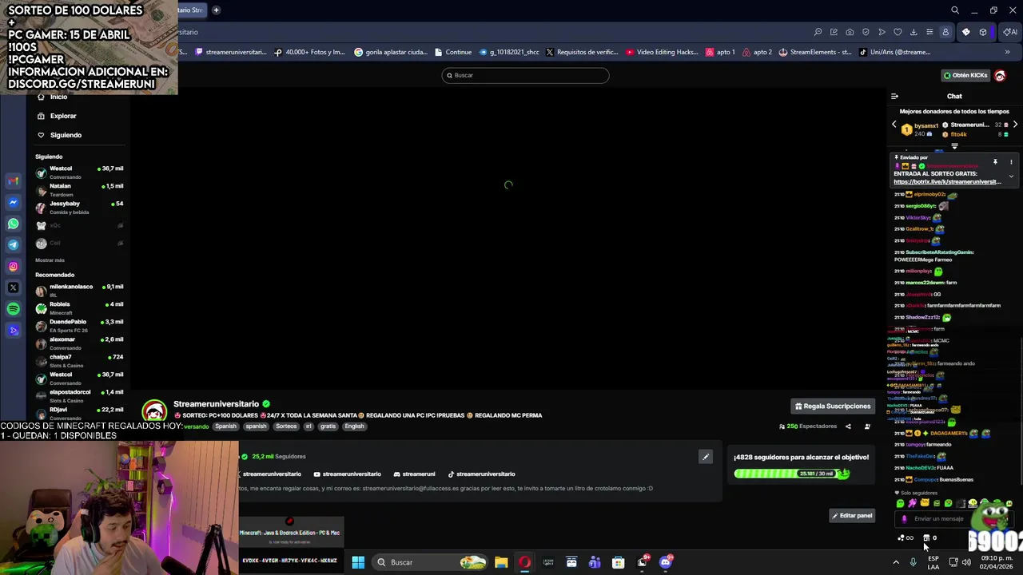Go to next top donors page
Image resolution: width=1023 pixels, height=575 pixels.
point(1015,125)
